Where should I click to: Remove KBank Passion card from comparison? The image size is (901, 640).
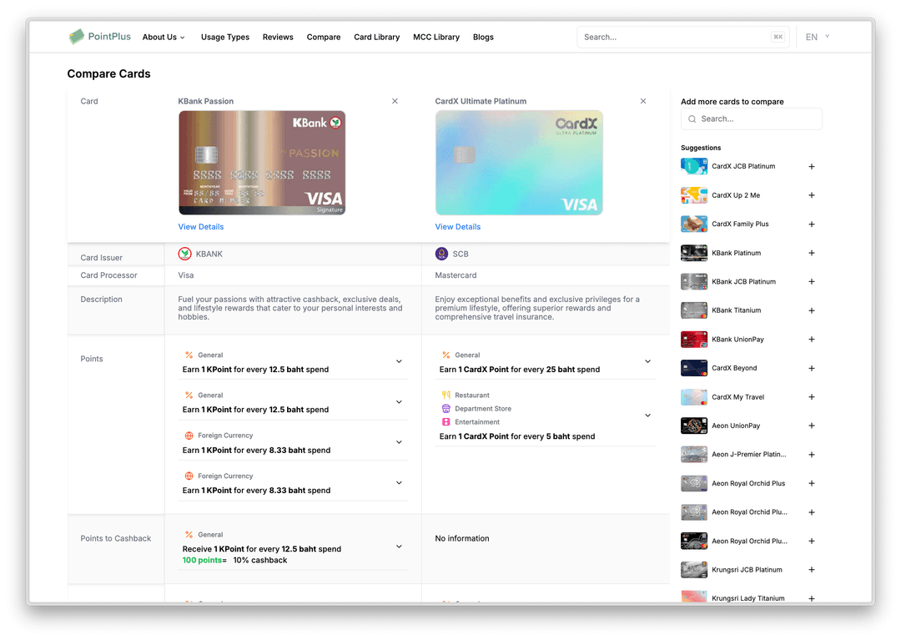(395, 101)
